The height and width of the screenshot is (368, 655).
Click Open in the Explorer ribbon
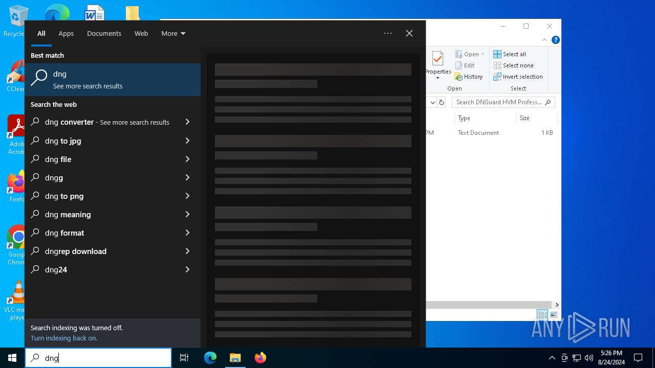pos(469,54)
